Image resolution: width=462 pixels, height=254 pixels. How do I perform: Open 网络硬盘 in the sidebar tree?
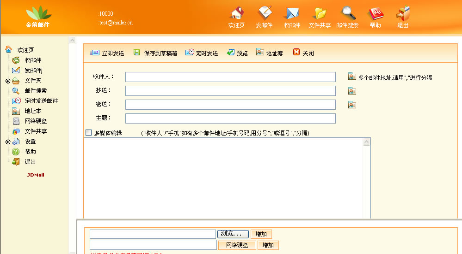click(x=36, y=121)
